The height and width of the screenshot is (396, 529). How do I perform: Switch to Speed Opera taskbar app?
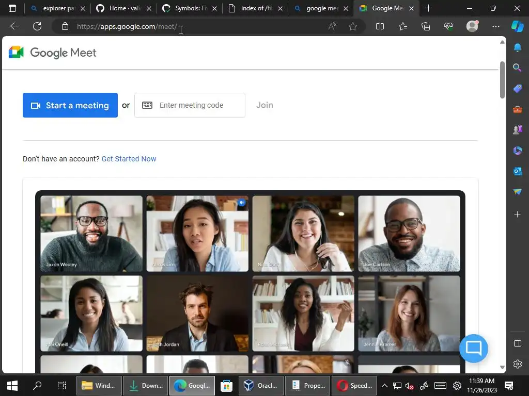pos(354,386)
